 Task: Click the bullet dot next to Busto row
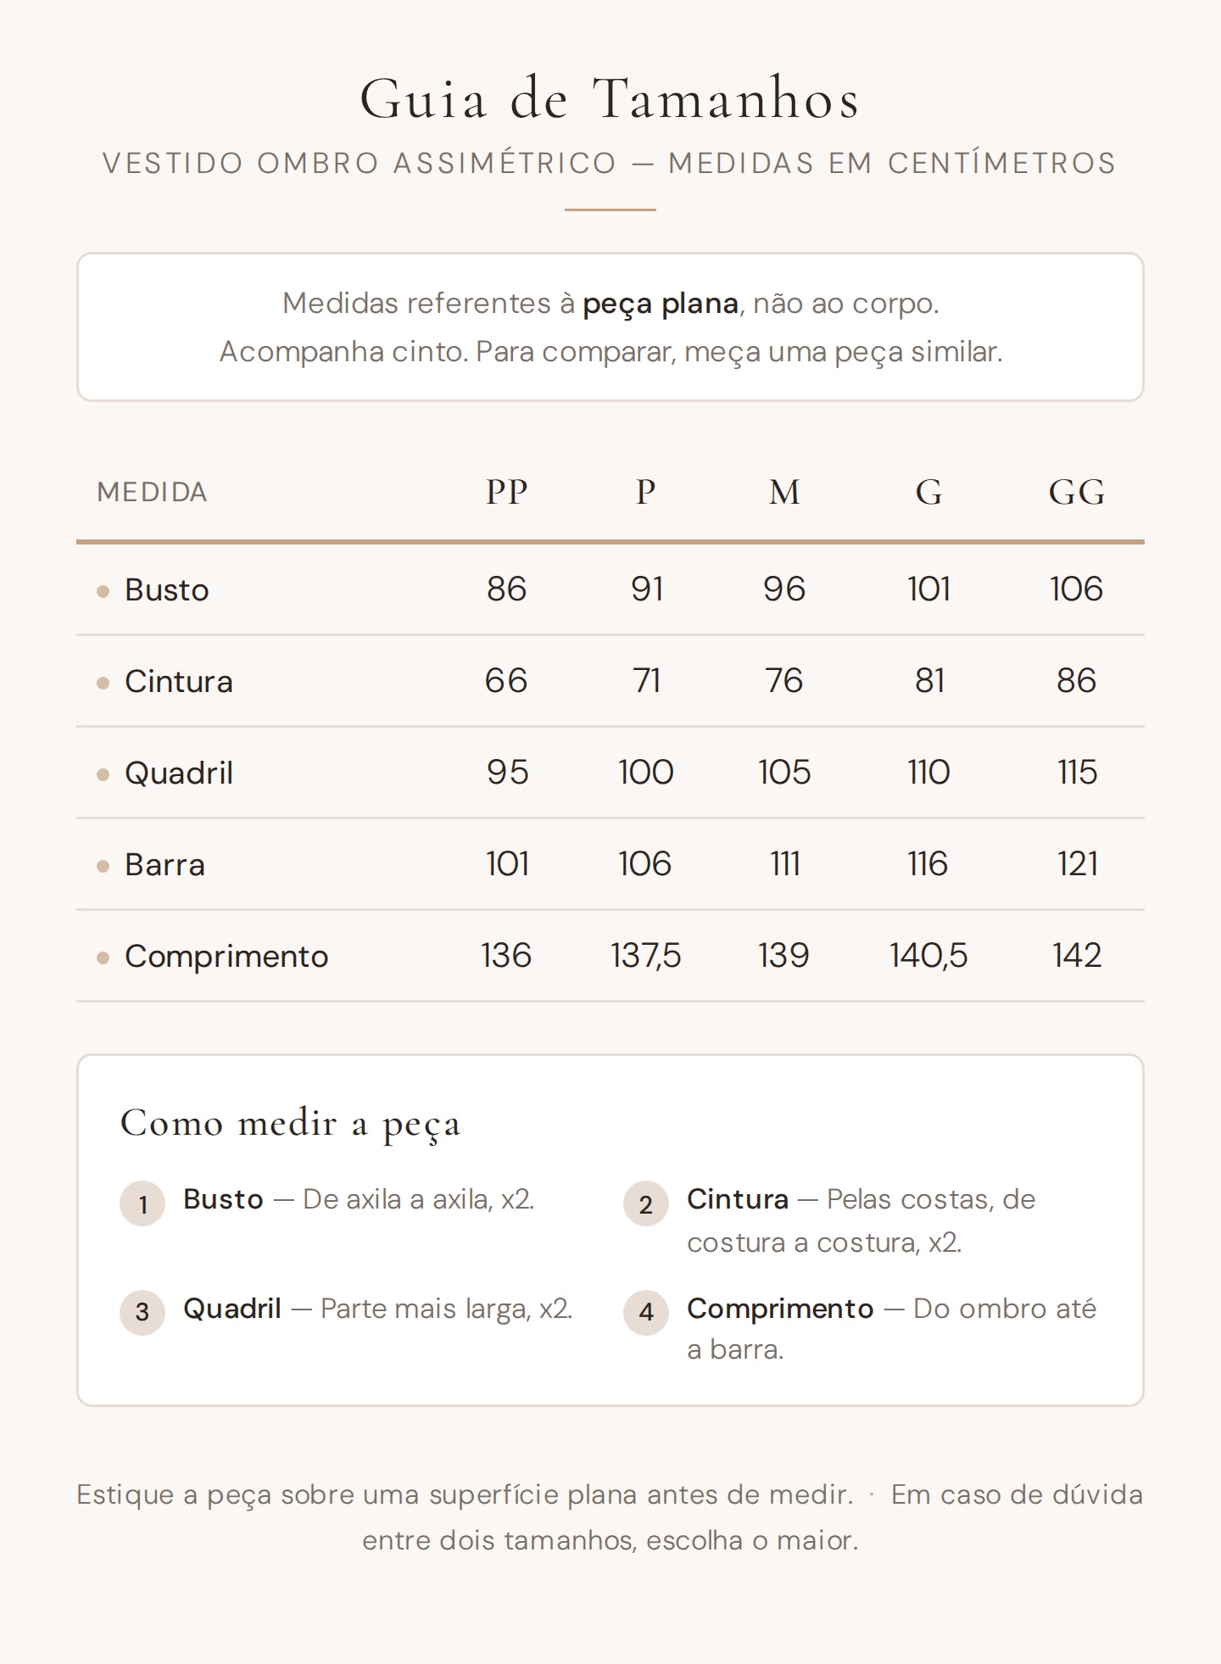pos(103,591)
